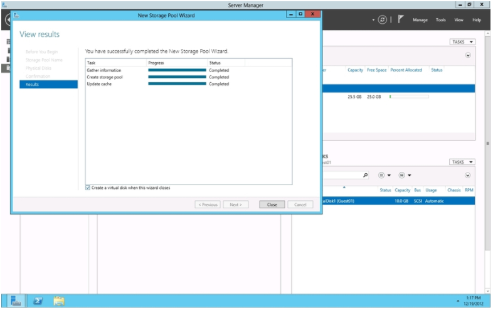Viewport: 493px width, 310px height.
Task: Click the Percent Allocated bar of the pool
Action: [x=409, y=97]
